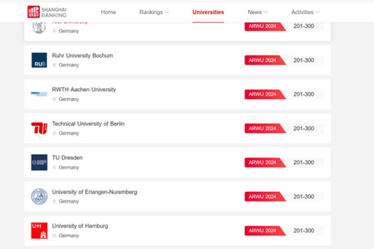This screenshot has height=249, width=374.
Task: Click location pin beside Germany under Erlangen-Nuremberg
Action: 54,201
